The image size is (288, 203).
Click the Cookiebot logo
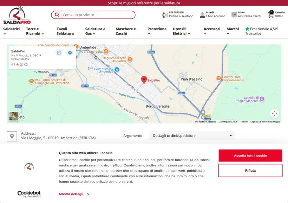(29, 194)
